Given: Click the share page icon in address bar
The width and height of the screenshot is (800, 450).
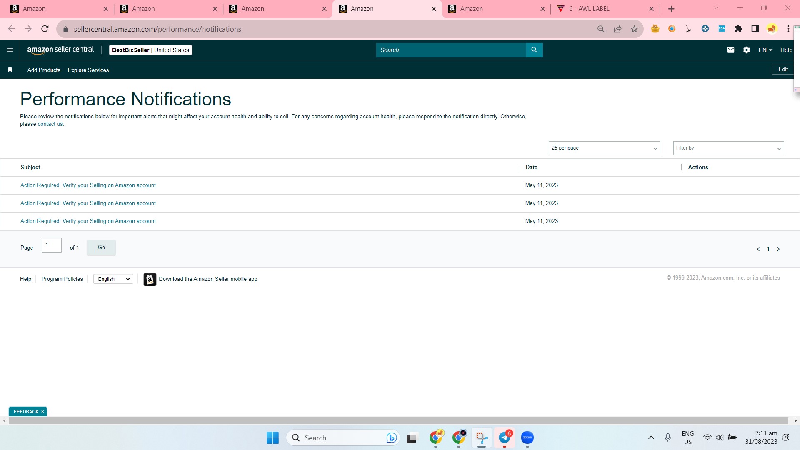Looking at the screenshot, I should pyautogui.click(x=617, y=29).
